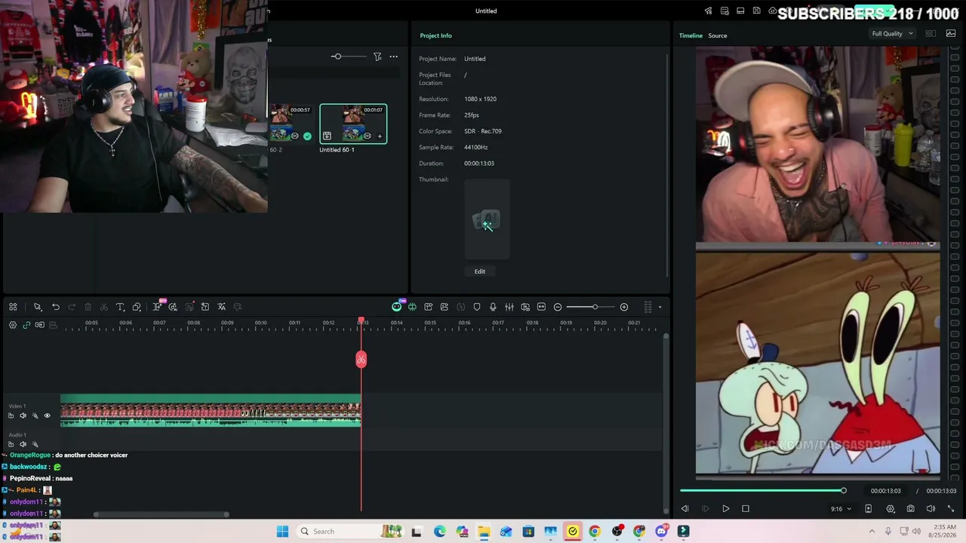This screenshot has height=543, width=966.
Task: Click the green AI copilot icon
Action: pyautogui.click(x=397, y=306)
